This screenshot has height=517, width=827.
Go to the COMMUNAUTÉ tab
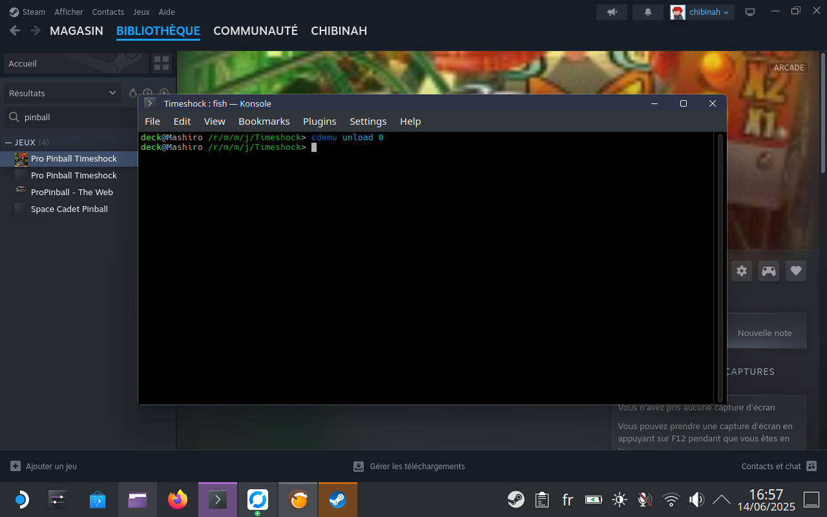click(x=255, y=30)
